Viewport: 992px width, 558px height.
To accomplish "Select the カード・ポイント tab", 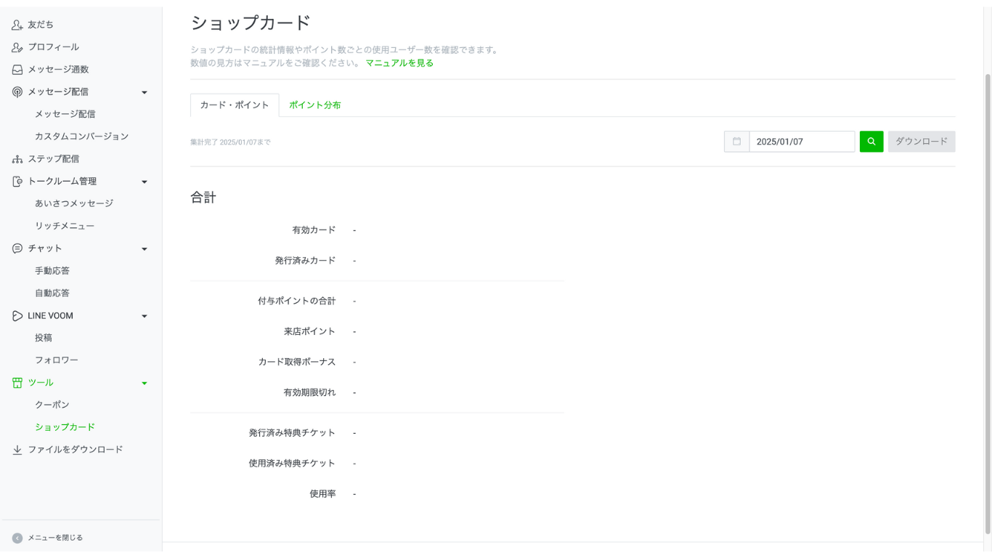I will [x=235, y=105].
